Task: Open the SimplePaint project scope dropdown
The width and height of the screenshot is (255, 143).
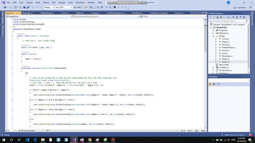Action: (39, 16)
